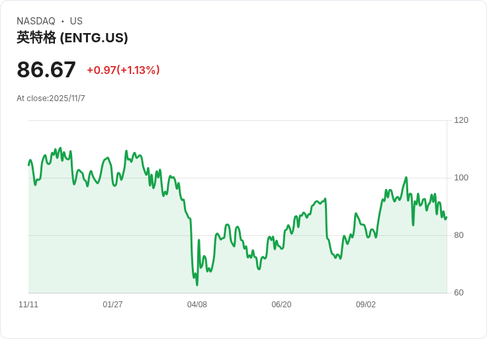
Task: Click the At close 2025/11/7 text
Action: 51,98
